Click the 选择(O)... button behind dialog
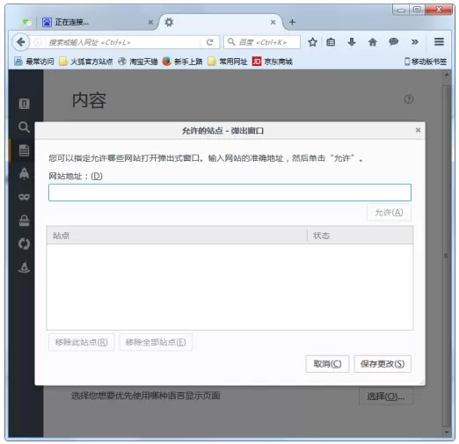Screen dimensions: 459x444 pos(386,397)
